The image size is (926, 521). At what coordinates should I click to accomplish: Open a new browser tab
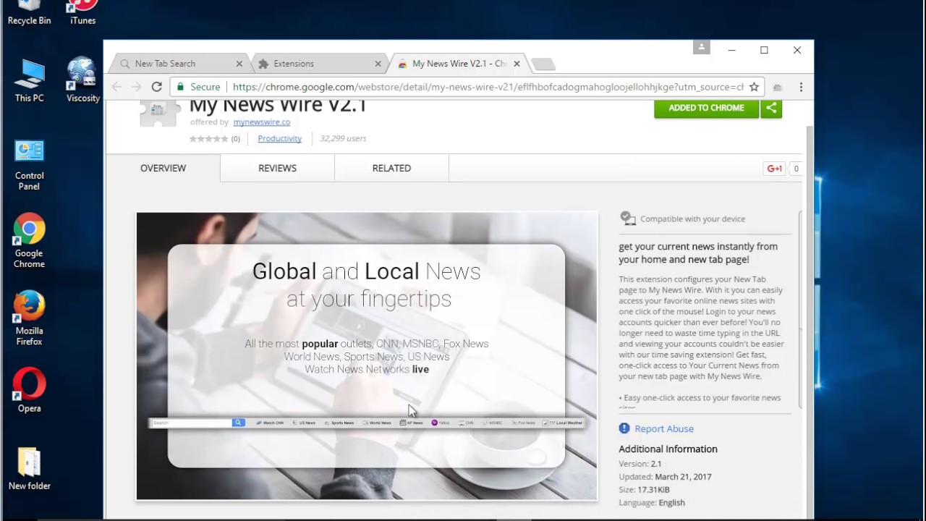tap(543, 64)
